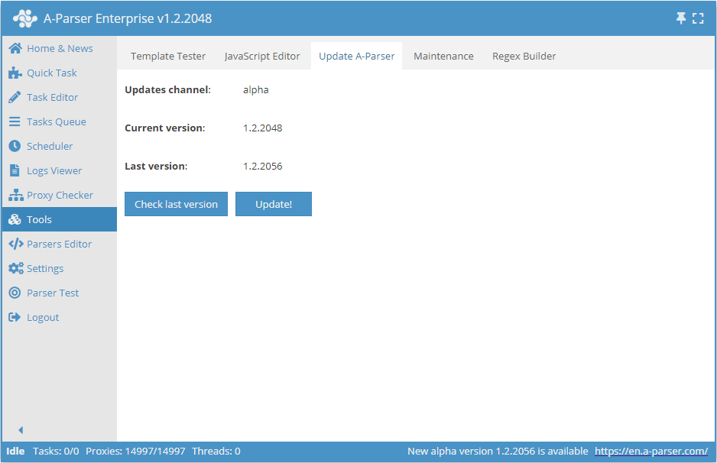This screenshot has height=463, width=717.
Task: Open the Parser Test section
Action: coord(51,293)
